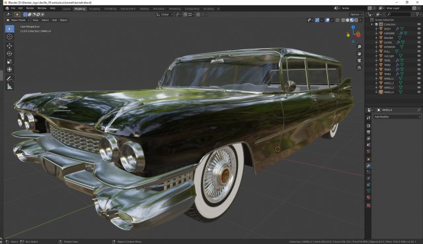423x244 pixels.
Task: Switch to the Layout workspace tab
Action: [66, 9]
